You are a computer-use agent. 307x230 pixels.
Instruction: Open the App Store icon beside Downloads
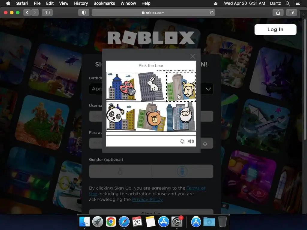click(x=196, y=222)
